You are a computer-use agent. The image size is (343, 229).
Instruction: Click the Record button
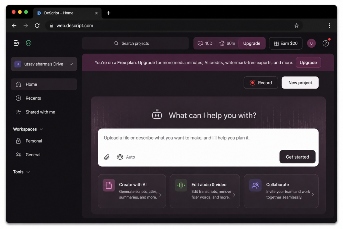pyautogui.click(x=261, y=82)
